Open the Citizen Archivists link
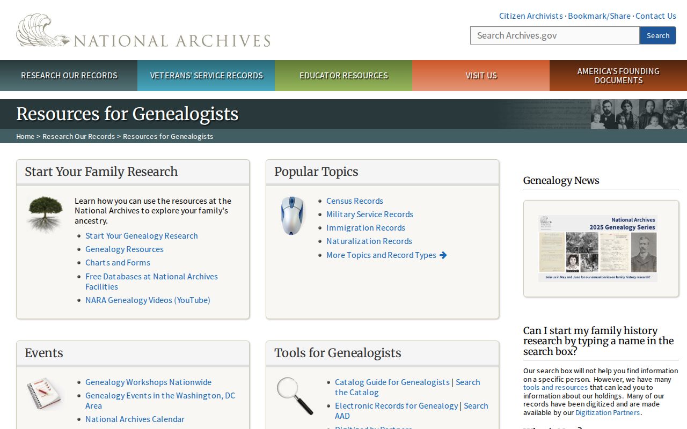This screenshot has height=429, width=687. [531, 16]
